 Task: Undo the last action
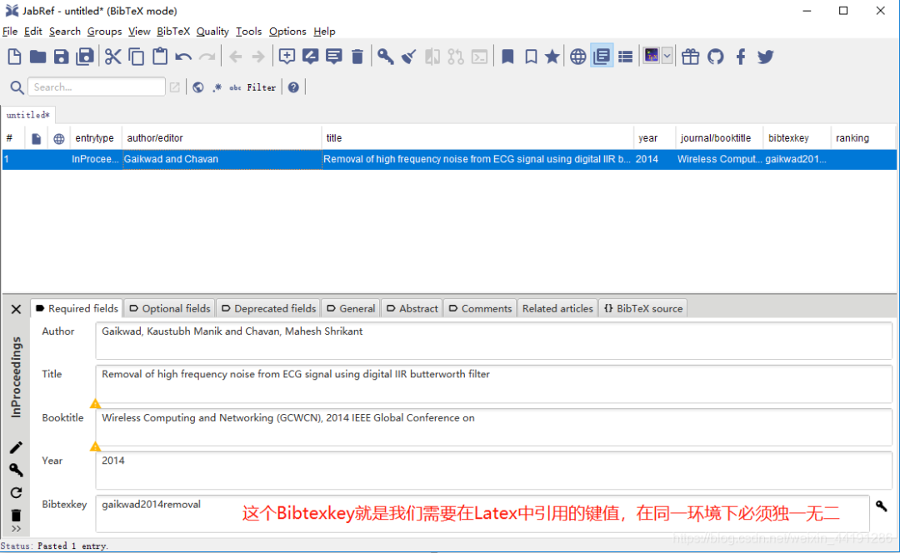coord(183,57)
